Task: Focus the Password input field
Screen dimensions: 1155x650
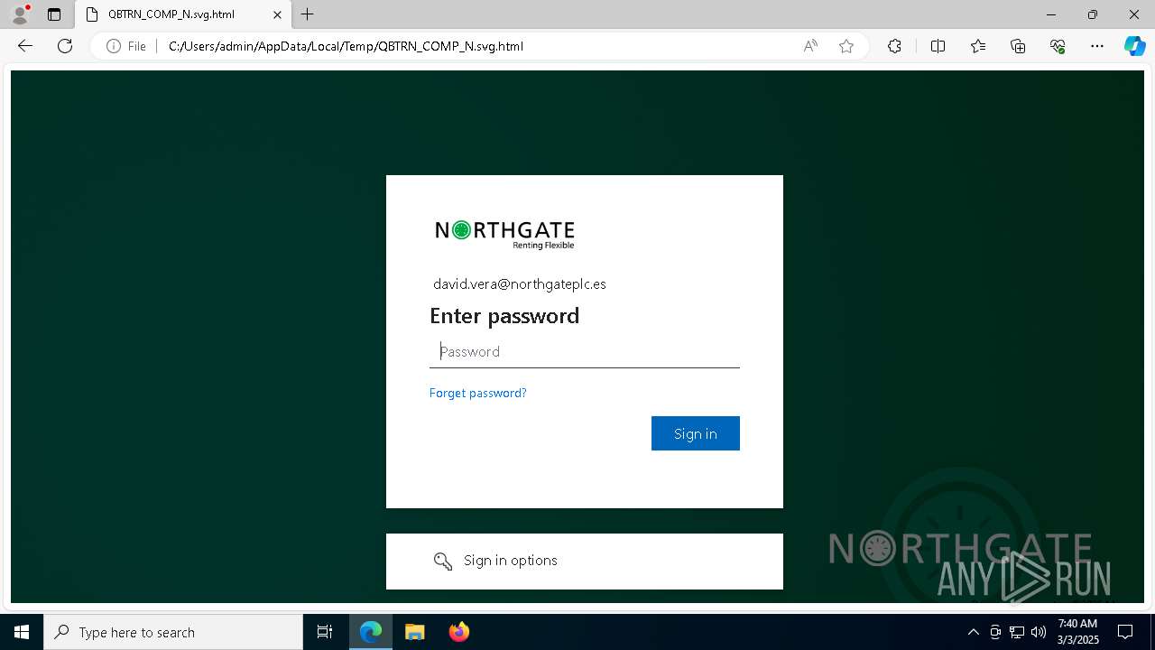Action: click(585, 351)
